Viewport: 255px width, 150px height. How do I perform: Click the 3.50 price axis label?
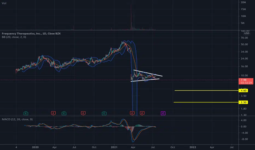pyautogui.click(x=244, y=96)
